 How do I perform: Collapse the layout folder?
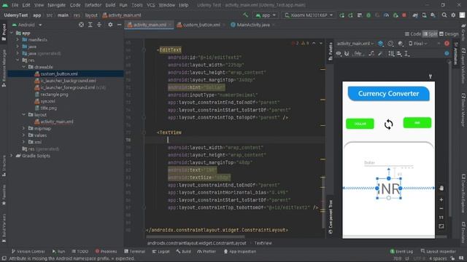24,115
